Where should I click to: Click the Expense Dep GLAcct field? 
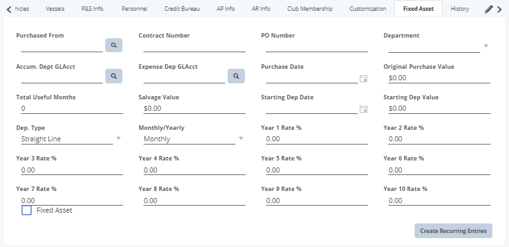[x=184, y=78]
